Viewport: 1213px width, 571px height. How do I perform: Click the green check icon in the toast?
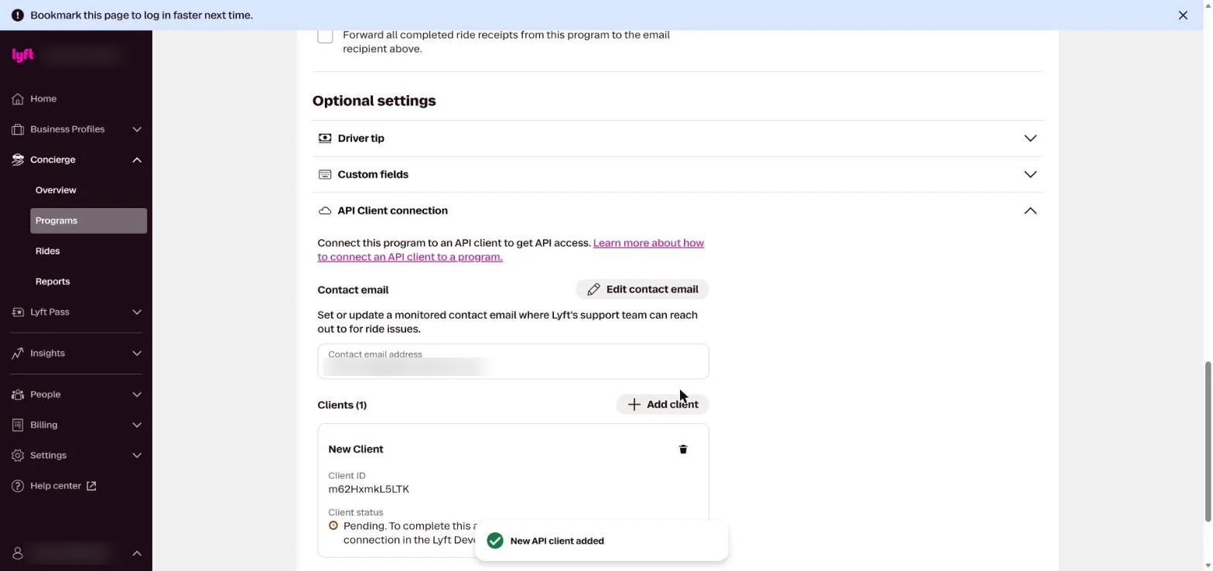[495, 541]
